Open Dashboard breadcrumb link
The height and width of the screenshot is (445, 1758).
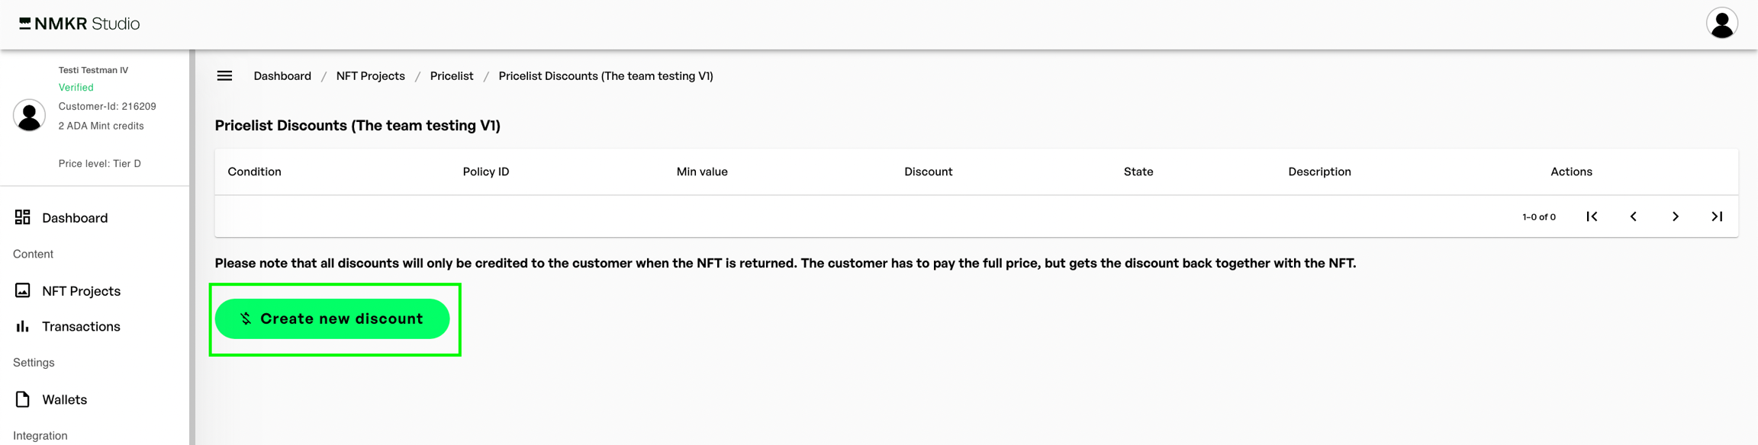282,76
